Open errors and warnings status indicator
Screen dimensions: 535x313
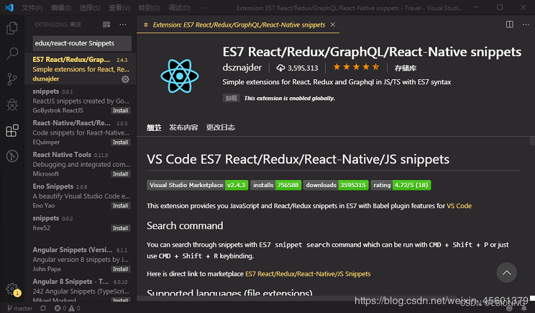(67, 309)
